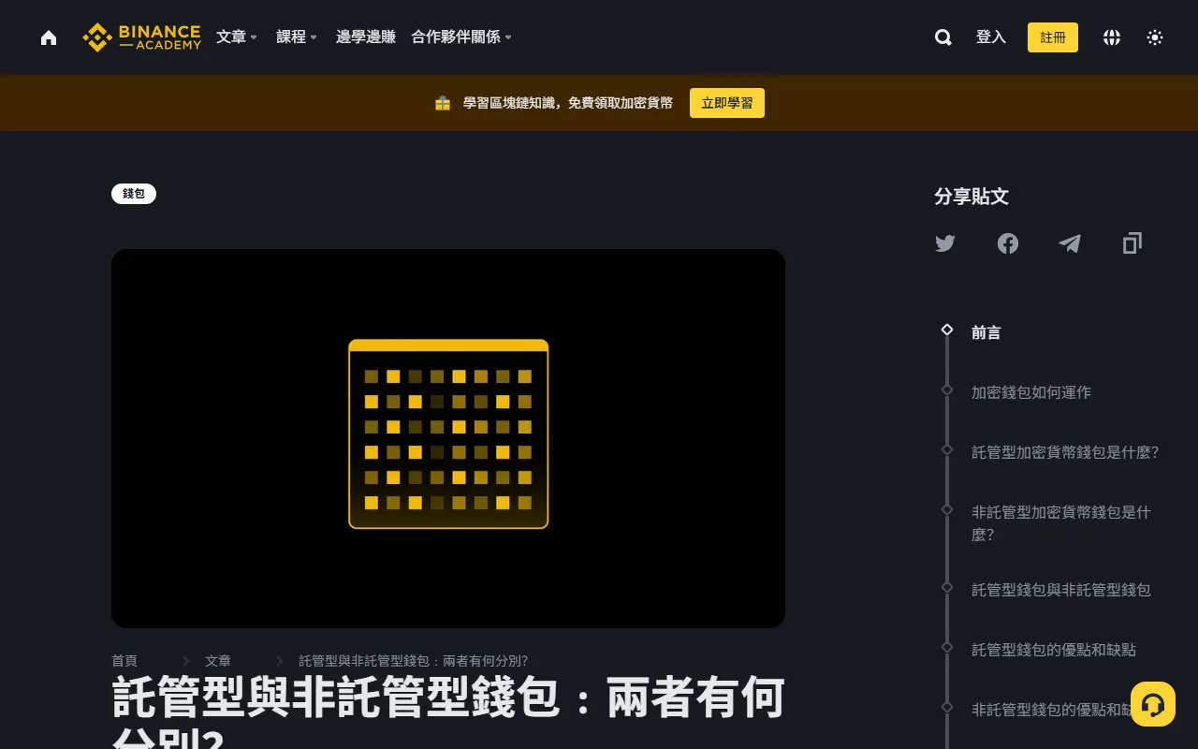This screenshot has width=1198, height=749.
Task: Click the 登入 login link
Action: (x=991, y=37)
